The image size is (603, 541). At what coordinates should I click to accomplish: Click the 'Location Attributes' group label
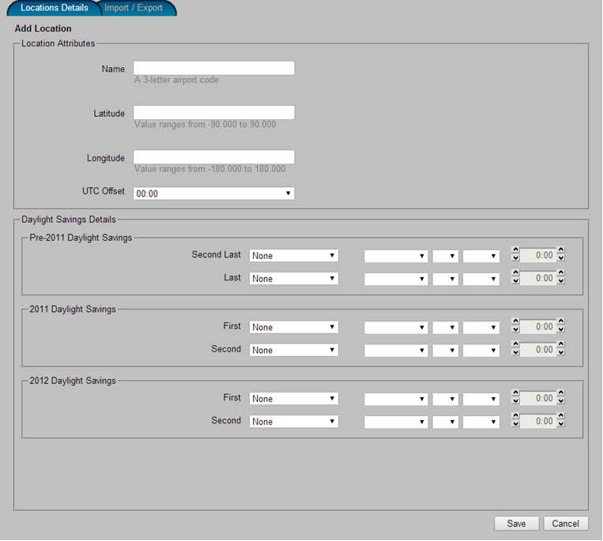[x=58, y=43]
